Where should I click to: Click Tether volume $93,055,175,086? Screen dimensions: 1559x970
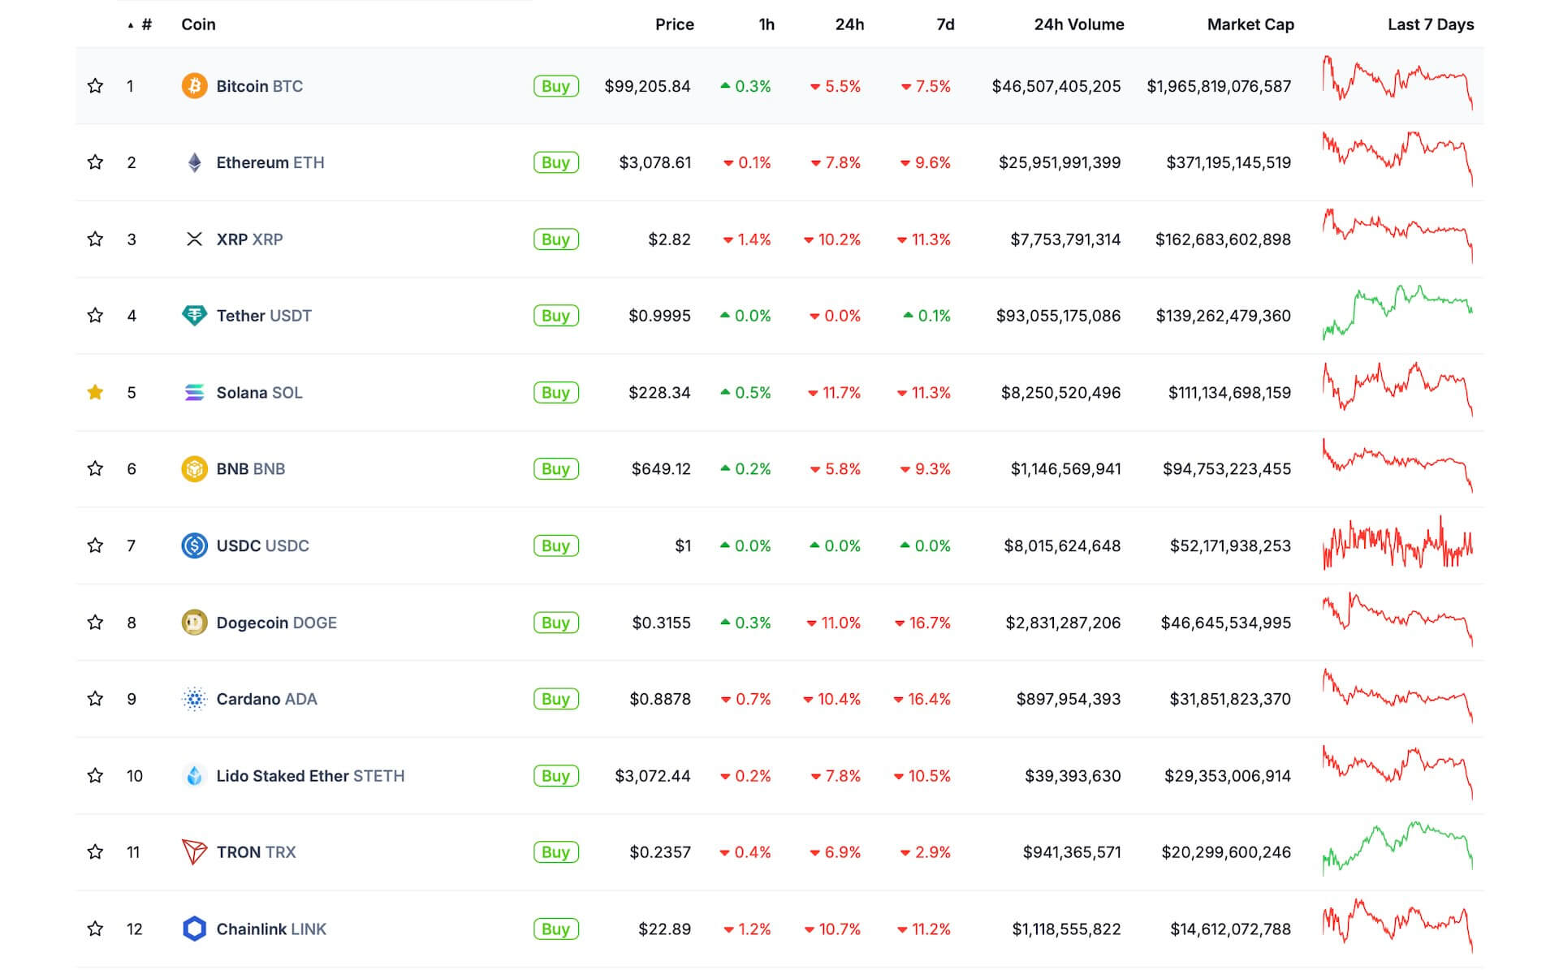[1058, 316]
